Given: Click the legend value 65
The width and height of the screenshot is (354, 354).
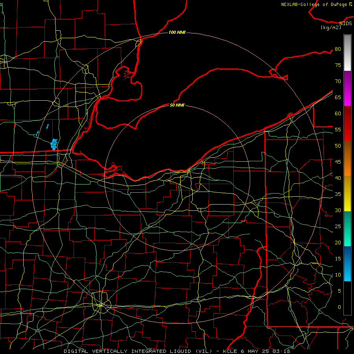Looking at the screenshot, I should pos(338,98).
